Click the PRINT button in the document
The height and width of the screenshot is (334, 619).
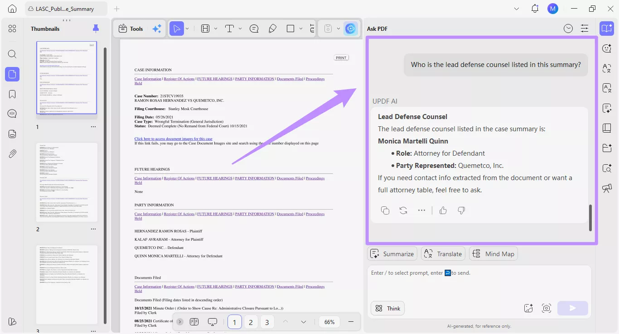(x=341, y=57)
